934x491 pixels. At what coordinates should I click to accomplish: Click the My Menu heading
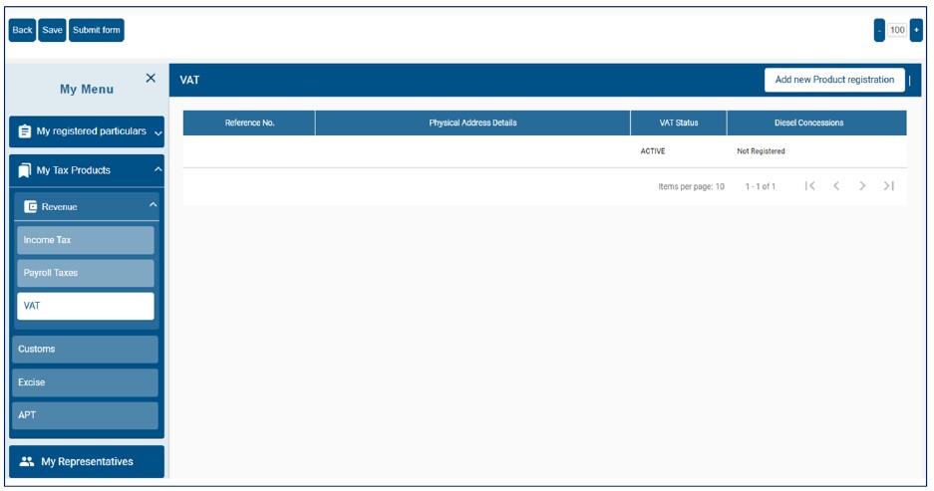coord(87,90)
